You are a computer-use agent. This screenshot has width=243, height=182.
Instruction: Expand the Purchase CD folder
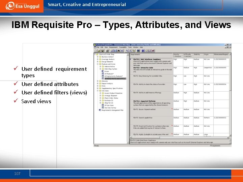[100, 100]
